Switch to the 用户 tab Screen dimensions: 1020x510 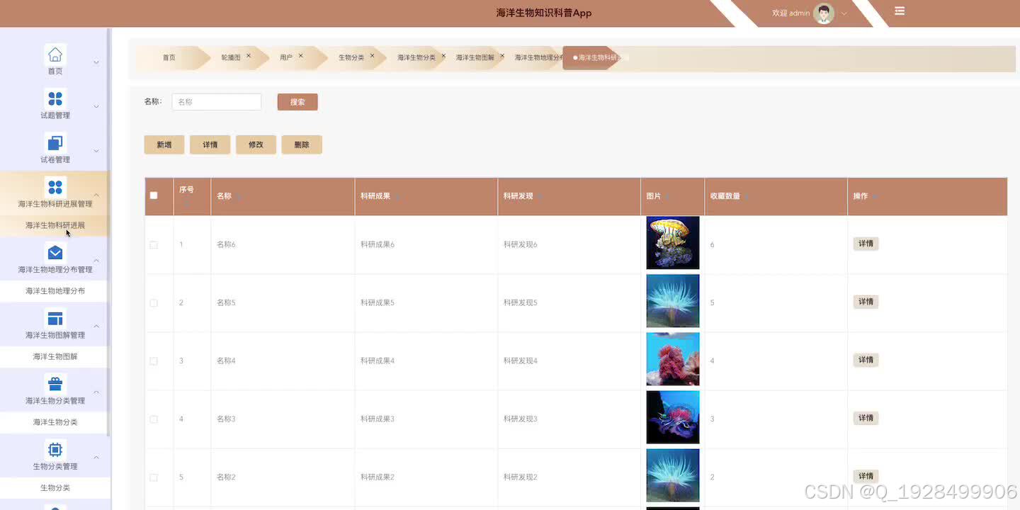click(x=286, y=58)
